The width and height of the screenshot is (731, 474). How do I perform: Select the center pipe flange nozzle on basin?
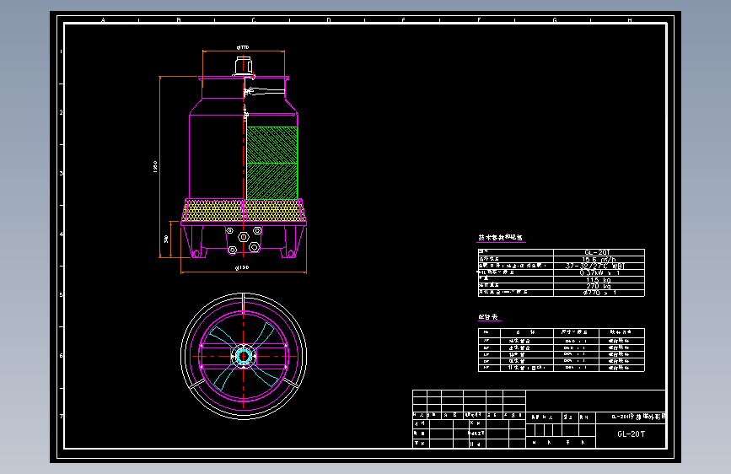244,237
